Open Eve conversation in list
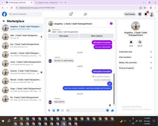158x126 pixels. (22, 46)
